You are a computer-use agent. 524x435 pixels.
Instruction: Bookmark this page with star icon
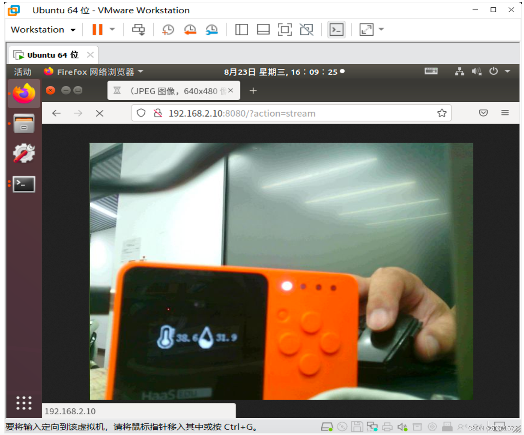(x=442, y=113)
